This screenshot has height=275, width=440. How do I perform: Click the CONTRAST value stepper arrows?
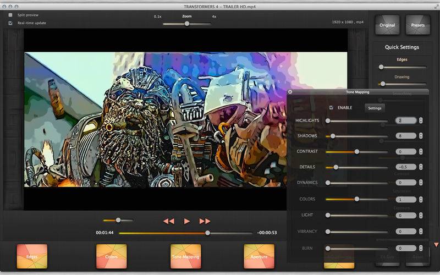421,152
